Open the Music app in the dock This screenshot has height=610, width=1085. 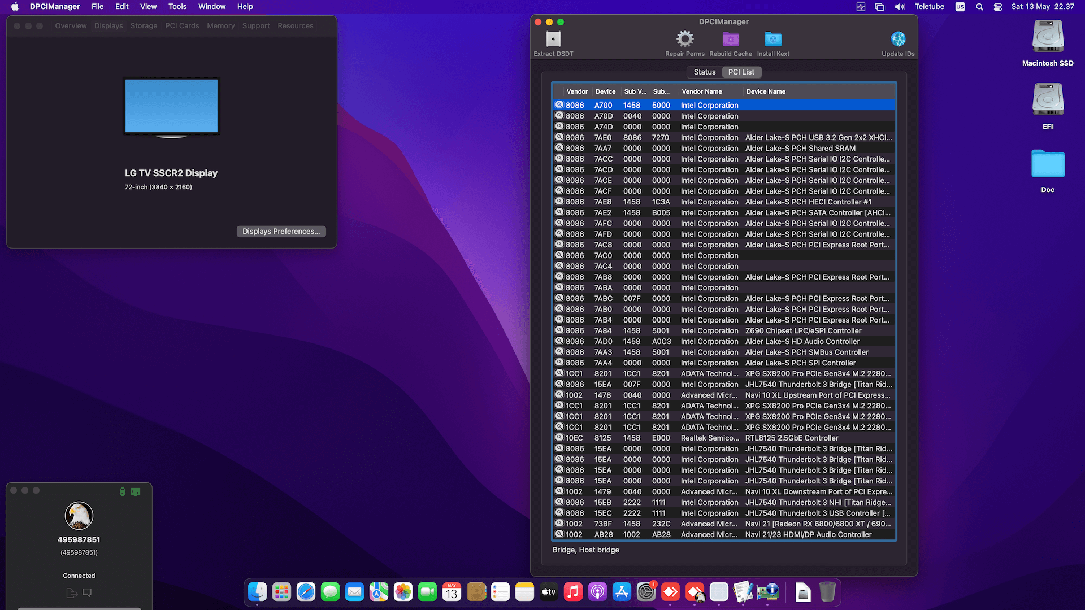point(573,591)
